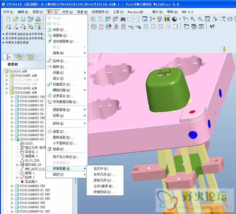This screenshot has width=236, height=214.
Task: Expand the CY10110ANG01.PRT tree node
Action: (12, 97)
